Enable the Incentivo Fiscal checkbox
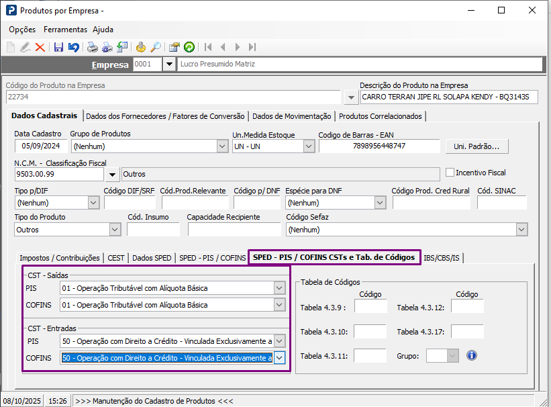This screenshot has height=407, width=551. pos(450,173)
